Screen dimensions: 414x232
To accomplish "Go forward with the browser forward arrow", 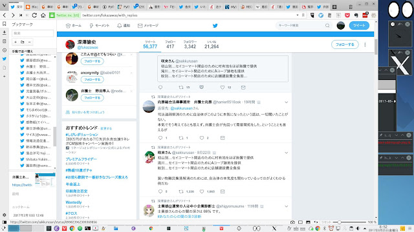I will tap(13, 15).
